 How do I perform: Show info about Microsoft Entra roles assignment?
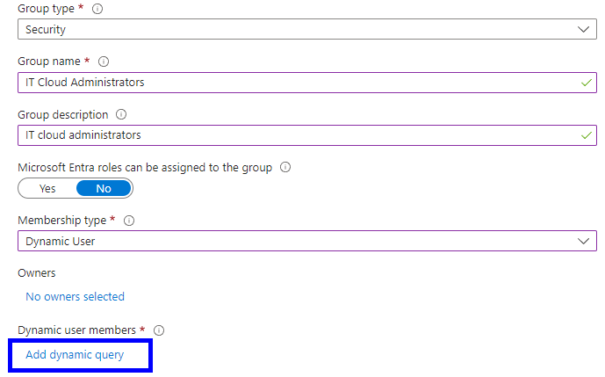pos(284,167)
